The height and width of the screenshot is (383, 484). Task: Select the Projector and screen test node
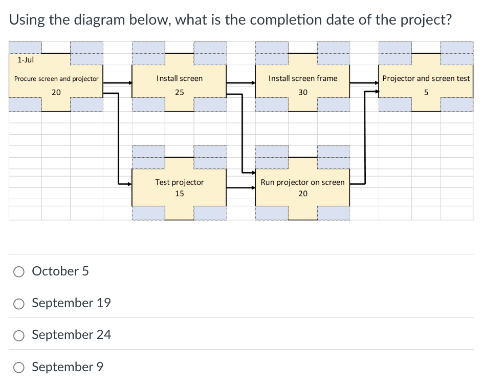426,78
